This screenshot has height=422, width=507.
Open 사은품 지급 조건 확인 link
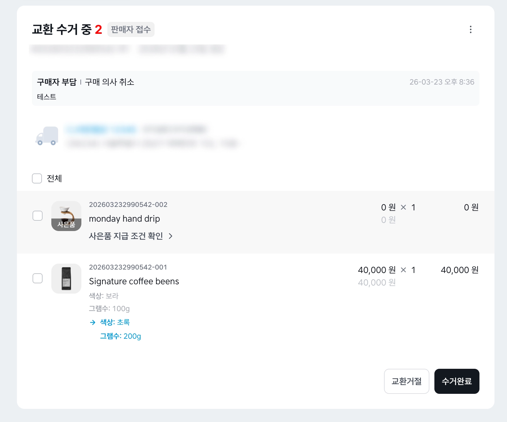(126, 236)
